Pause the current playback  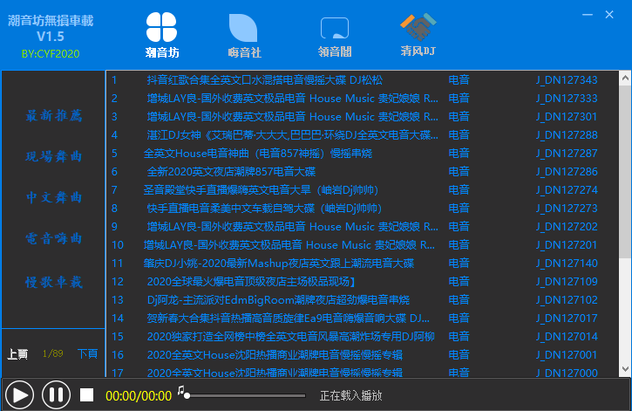56,395
